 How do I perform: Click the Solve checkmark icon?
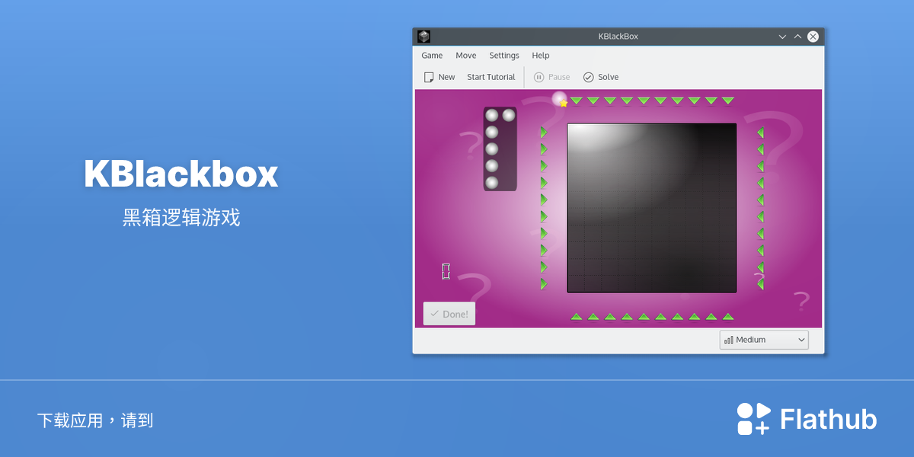pos(588,77)
